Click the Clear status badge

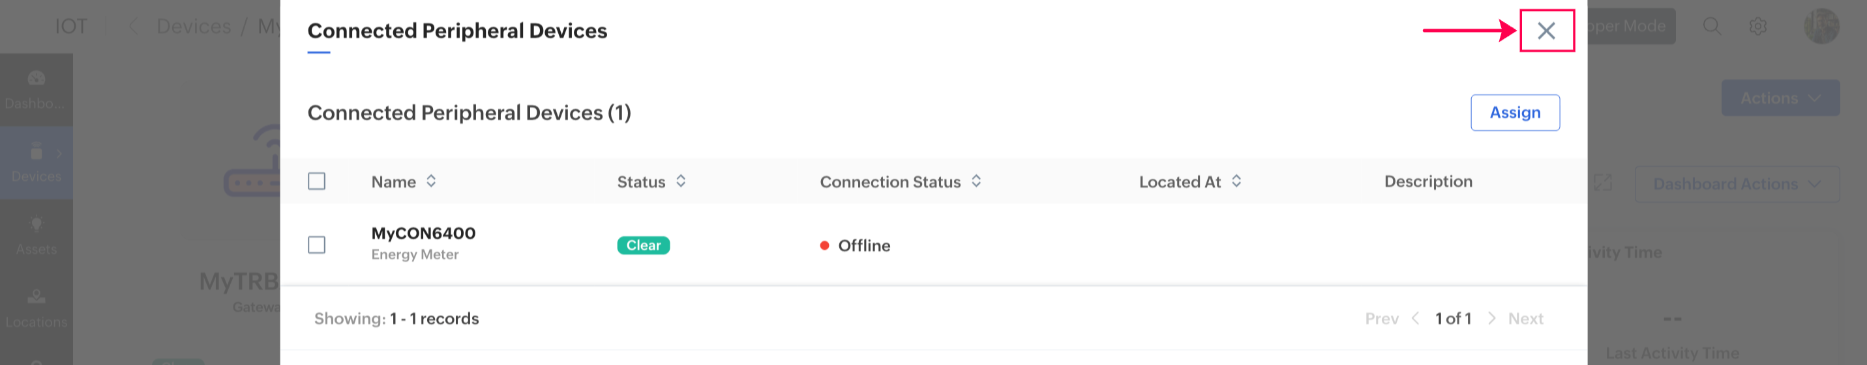pos(643,246)
